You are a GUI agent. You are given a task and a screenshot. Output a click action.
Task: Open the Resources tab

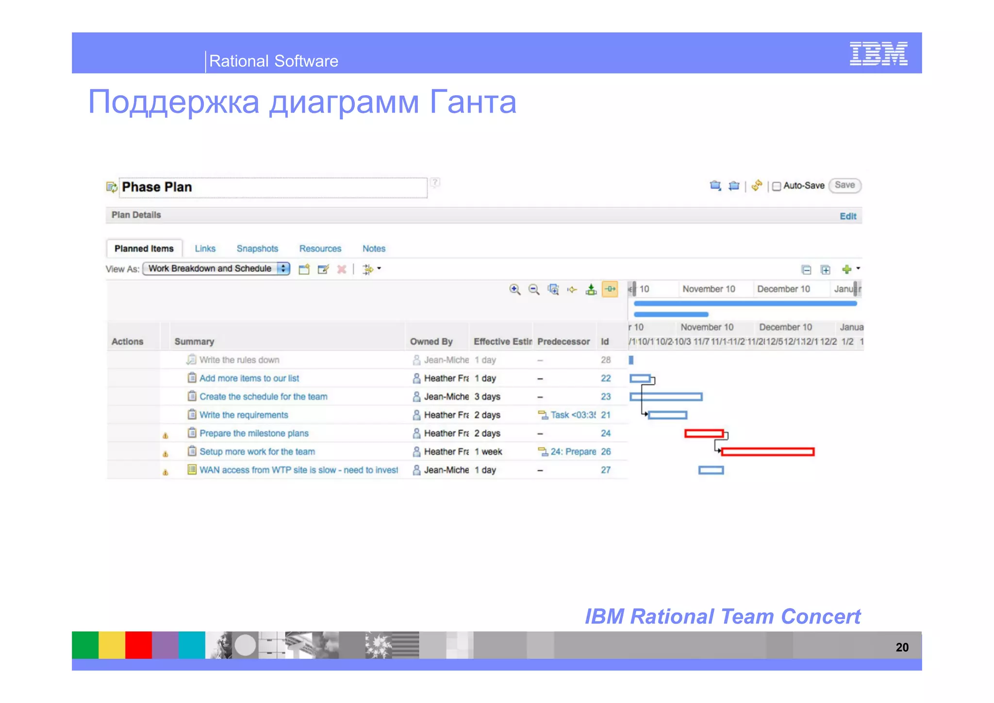(x=320, y=249)
